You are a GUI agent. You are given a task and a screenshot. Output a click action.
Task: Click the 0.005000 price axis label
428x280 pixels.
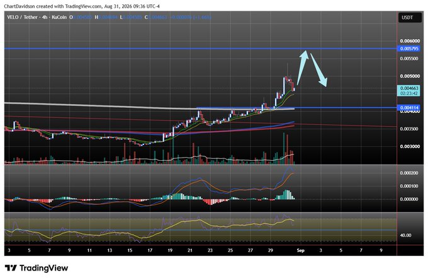pyautogui.click(x=410, y=76)
